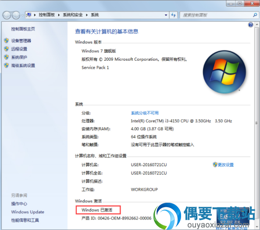
Task: Click the shield icon beside 设备管理器
Action: (x=7, y=40)
